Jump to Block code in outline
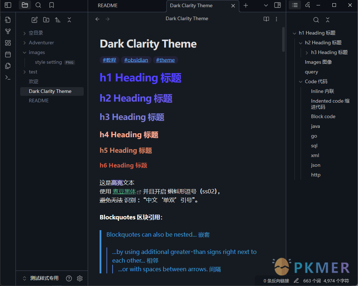358x286 pixels. click(323, 116)
